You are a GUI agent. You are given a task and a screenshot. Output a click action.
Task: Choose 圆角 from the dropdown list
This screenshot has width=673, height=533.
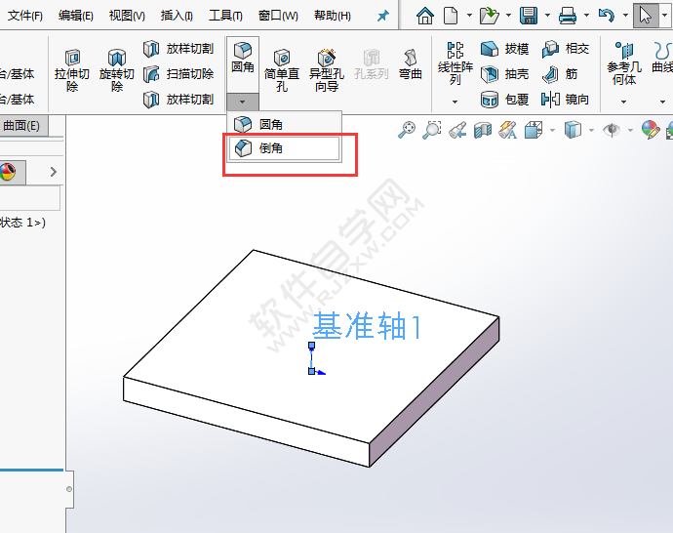point(284,124)
